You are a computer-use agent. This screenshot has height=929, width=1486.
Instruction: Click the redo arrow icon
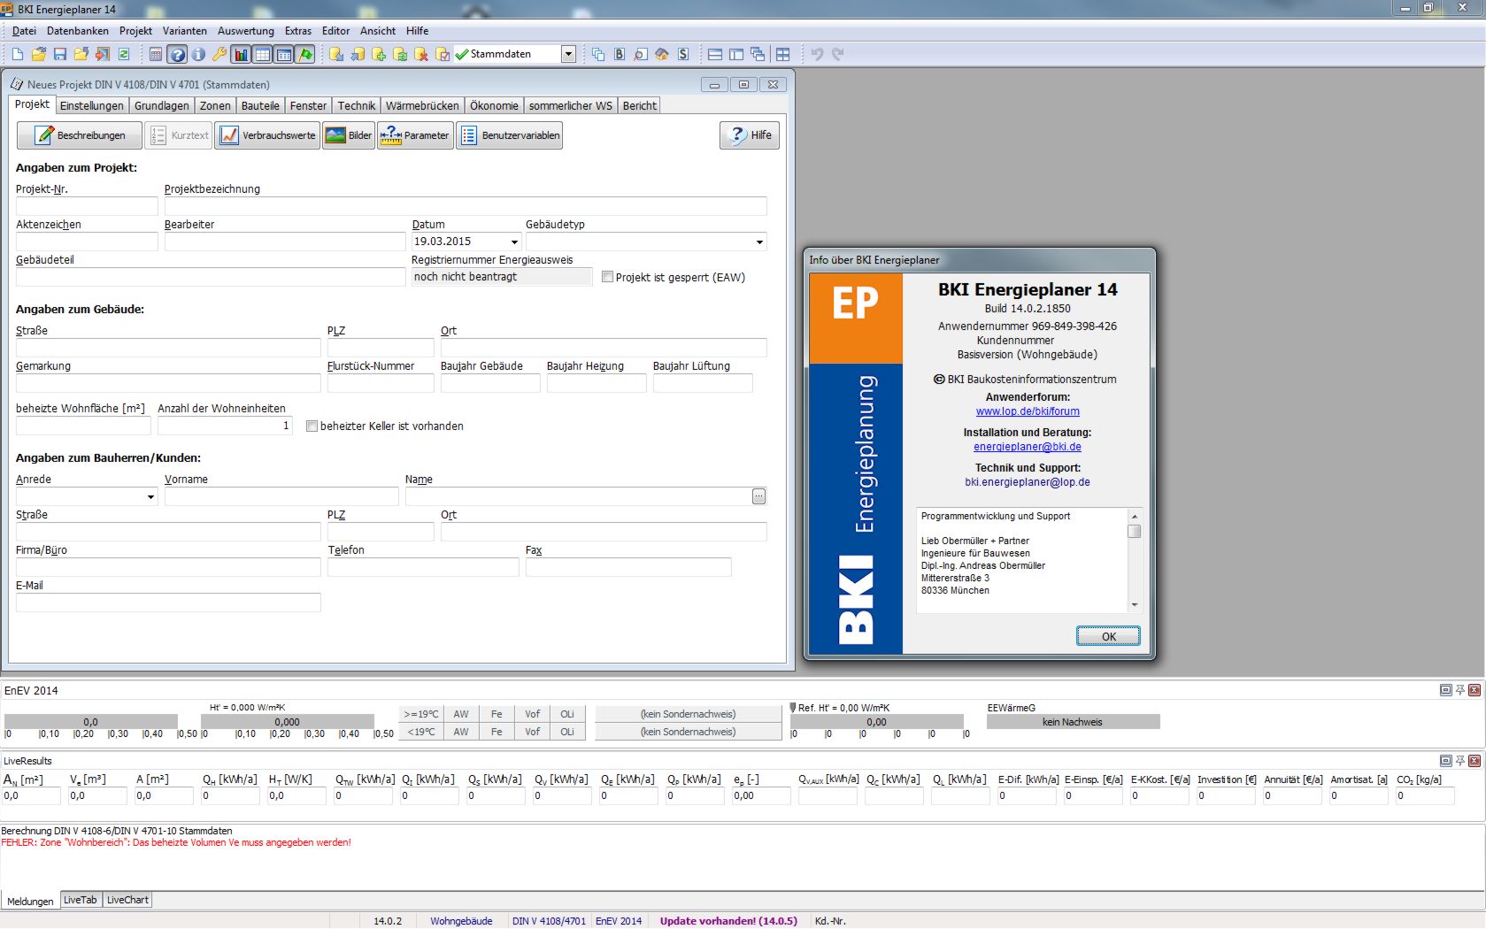click(838, 54)
